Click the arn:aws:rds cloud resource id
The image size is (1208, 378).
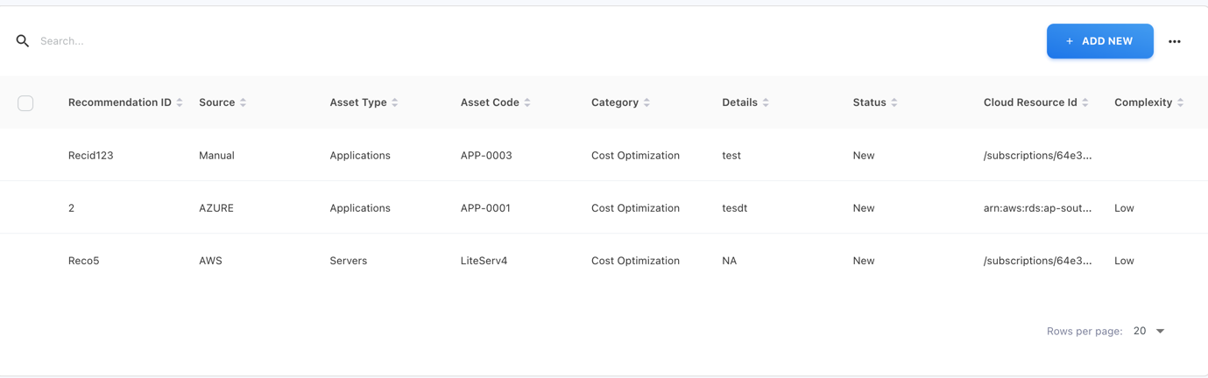pos(1037,208)
